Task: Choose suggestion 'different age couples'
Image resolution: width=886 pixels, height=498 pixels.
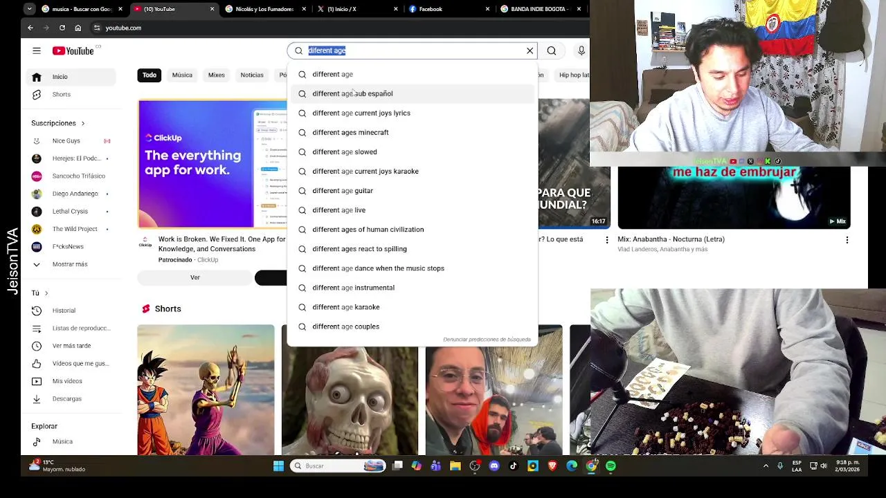Action: coord(413,326)
